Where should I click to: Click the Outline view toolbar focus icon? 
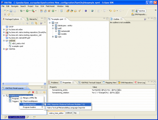[145, 19]
